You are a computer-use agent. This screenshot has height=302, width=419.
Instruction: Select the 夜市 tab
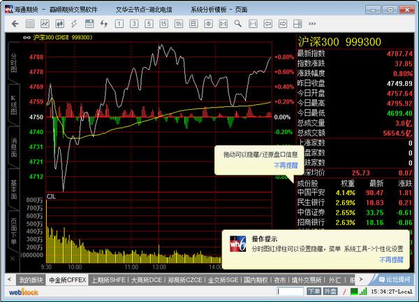(280, 280)
